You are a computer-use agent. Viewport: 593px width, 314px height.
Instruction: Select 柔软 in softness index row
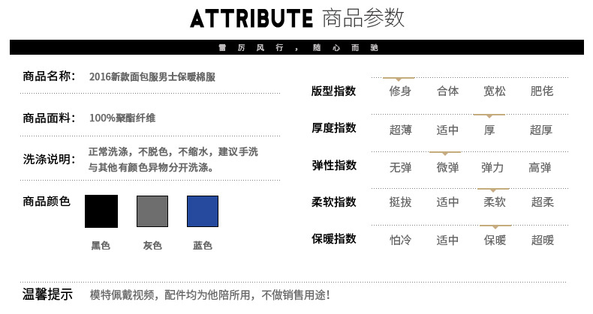(x=495, y=202)
